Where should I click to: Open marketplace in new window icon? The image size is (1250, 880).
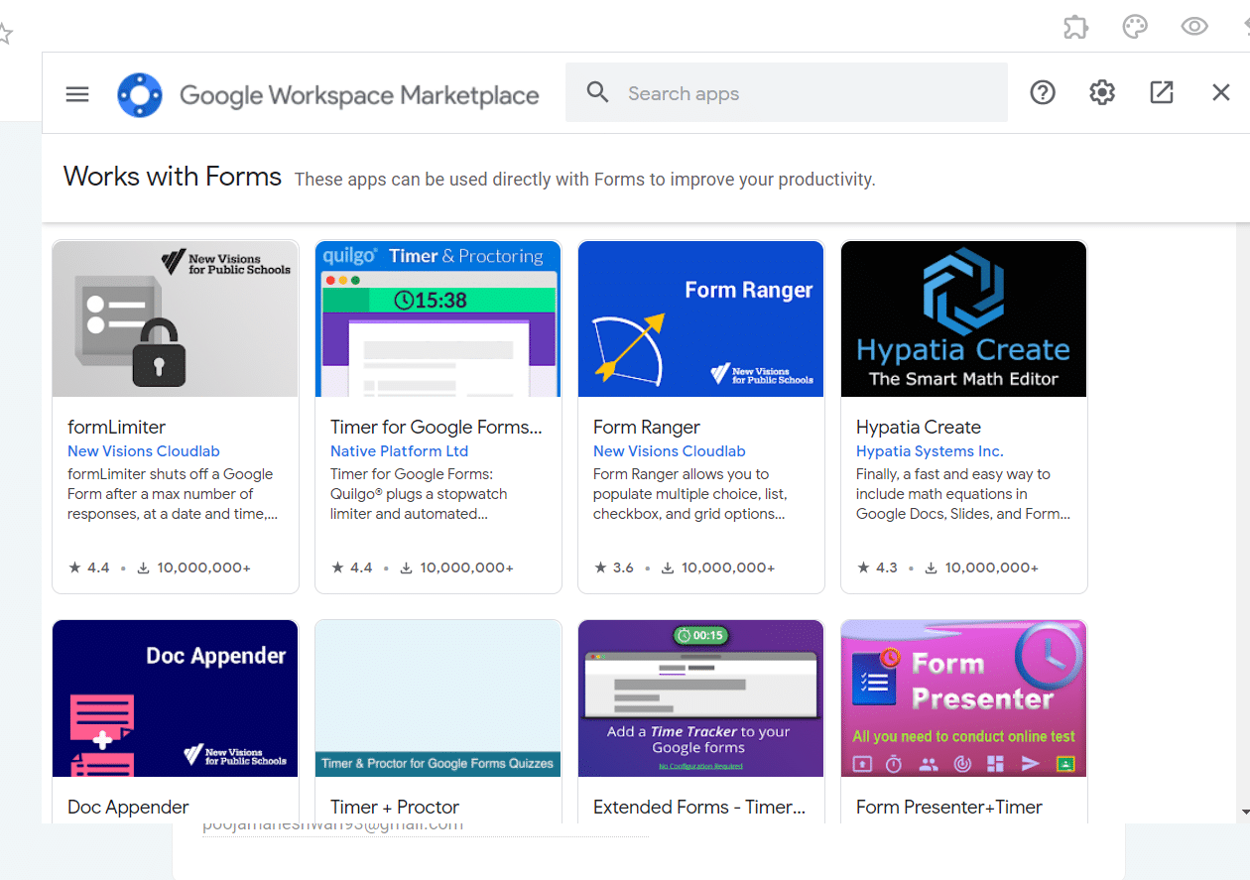click(x=1162, y=93)
